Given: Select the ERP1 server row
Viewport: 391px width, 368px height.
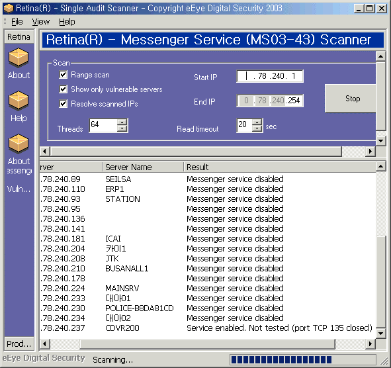Looking at the screenshot, I should 208,189.
